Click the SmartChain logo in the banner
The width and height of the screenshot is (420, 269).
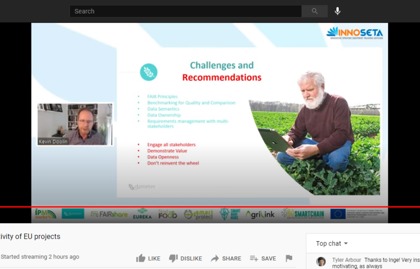[303, 214]
